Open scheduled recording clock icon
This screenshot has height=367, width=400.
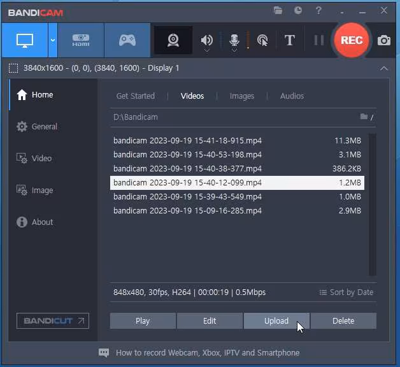click(x=298, y=10)
